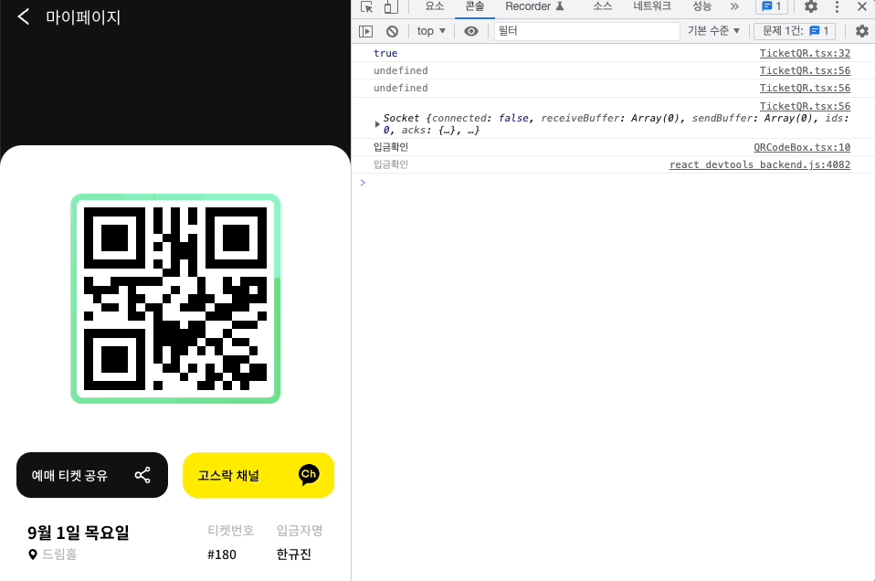Viewport: 875px width, 581px height.
Task: Switch to the Recorder tab
Action: [x=534, y=6]
